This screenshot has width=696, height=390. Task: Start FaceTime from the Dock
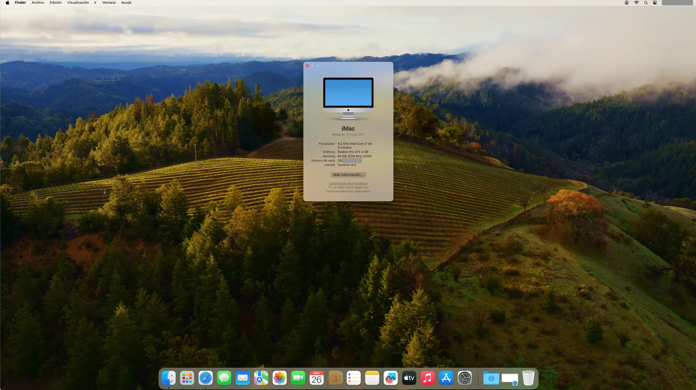coord(298,378)
